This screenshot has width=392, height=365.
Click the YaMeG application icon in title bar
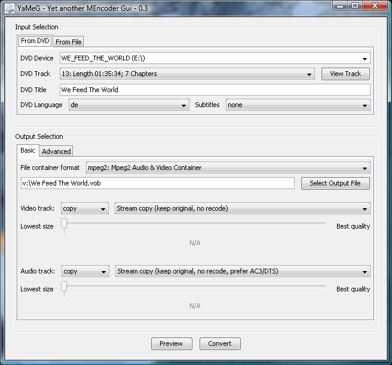click(x=10, y=6)
